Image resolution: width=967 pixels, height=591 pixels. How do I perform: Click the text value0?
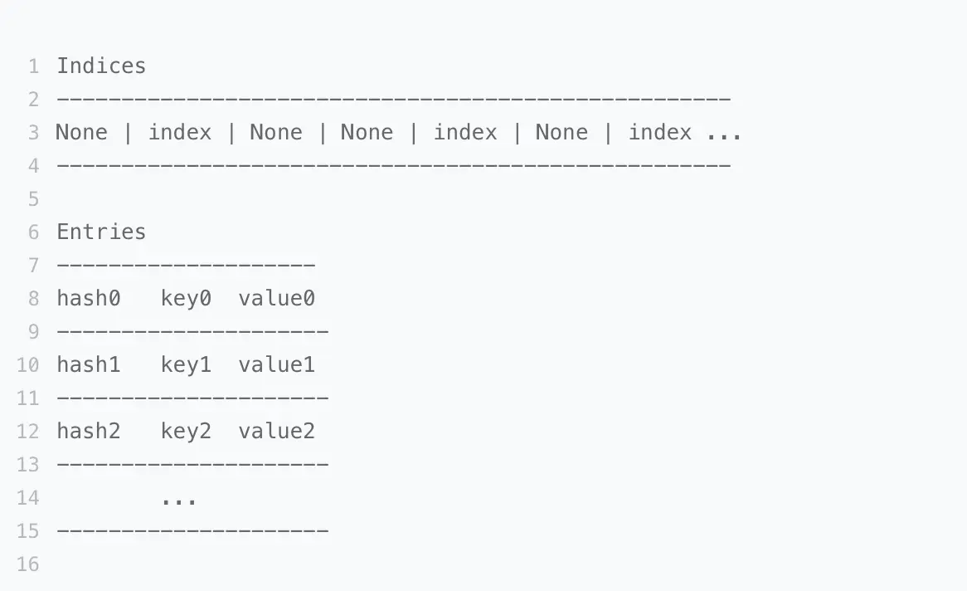point(277,299)
